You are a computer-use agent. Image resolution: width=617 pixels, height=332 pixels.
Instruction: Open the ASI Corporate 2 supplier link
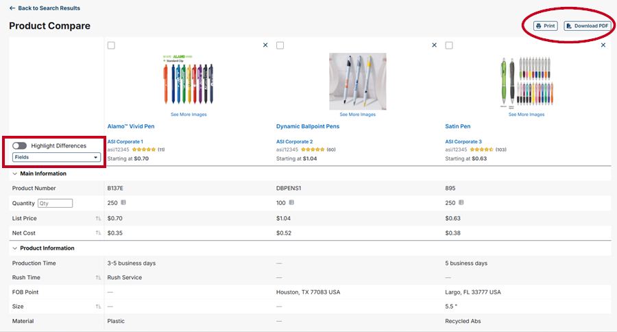point(294,141)
